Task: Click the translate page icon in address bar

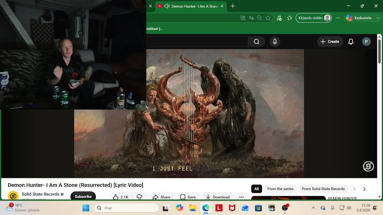Action: pos(251,18)
